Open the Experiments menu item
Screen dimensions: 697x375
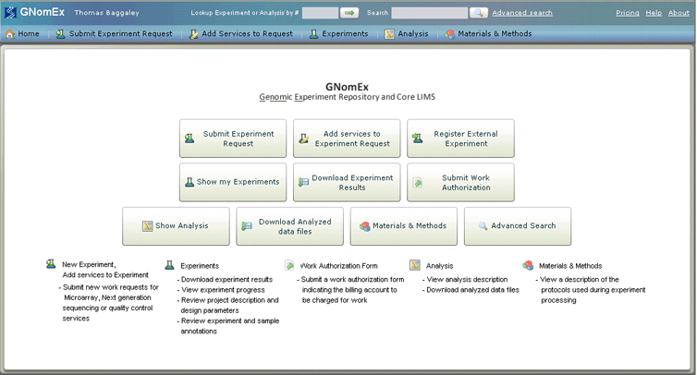[x=339, y=34]
